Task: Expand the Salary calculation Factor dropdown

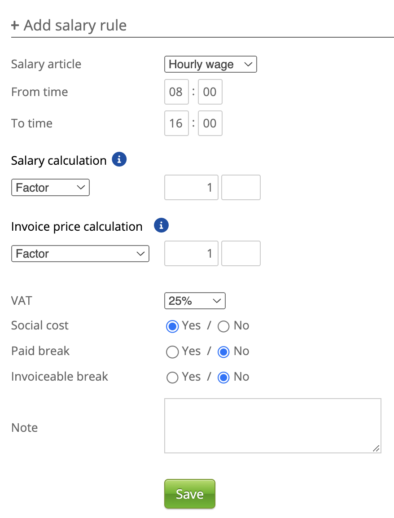Action: pos(50,188)
